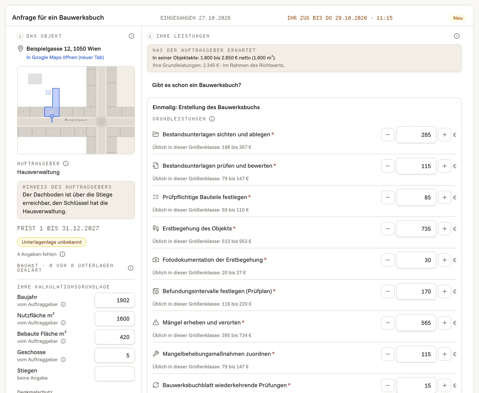Screen dimensions: 479x393
Task: Open info icon next to Auftraggeber label
Action: (x=66, y=163)
